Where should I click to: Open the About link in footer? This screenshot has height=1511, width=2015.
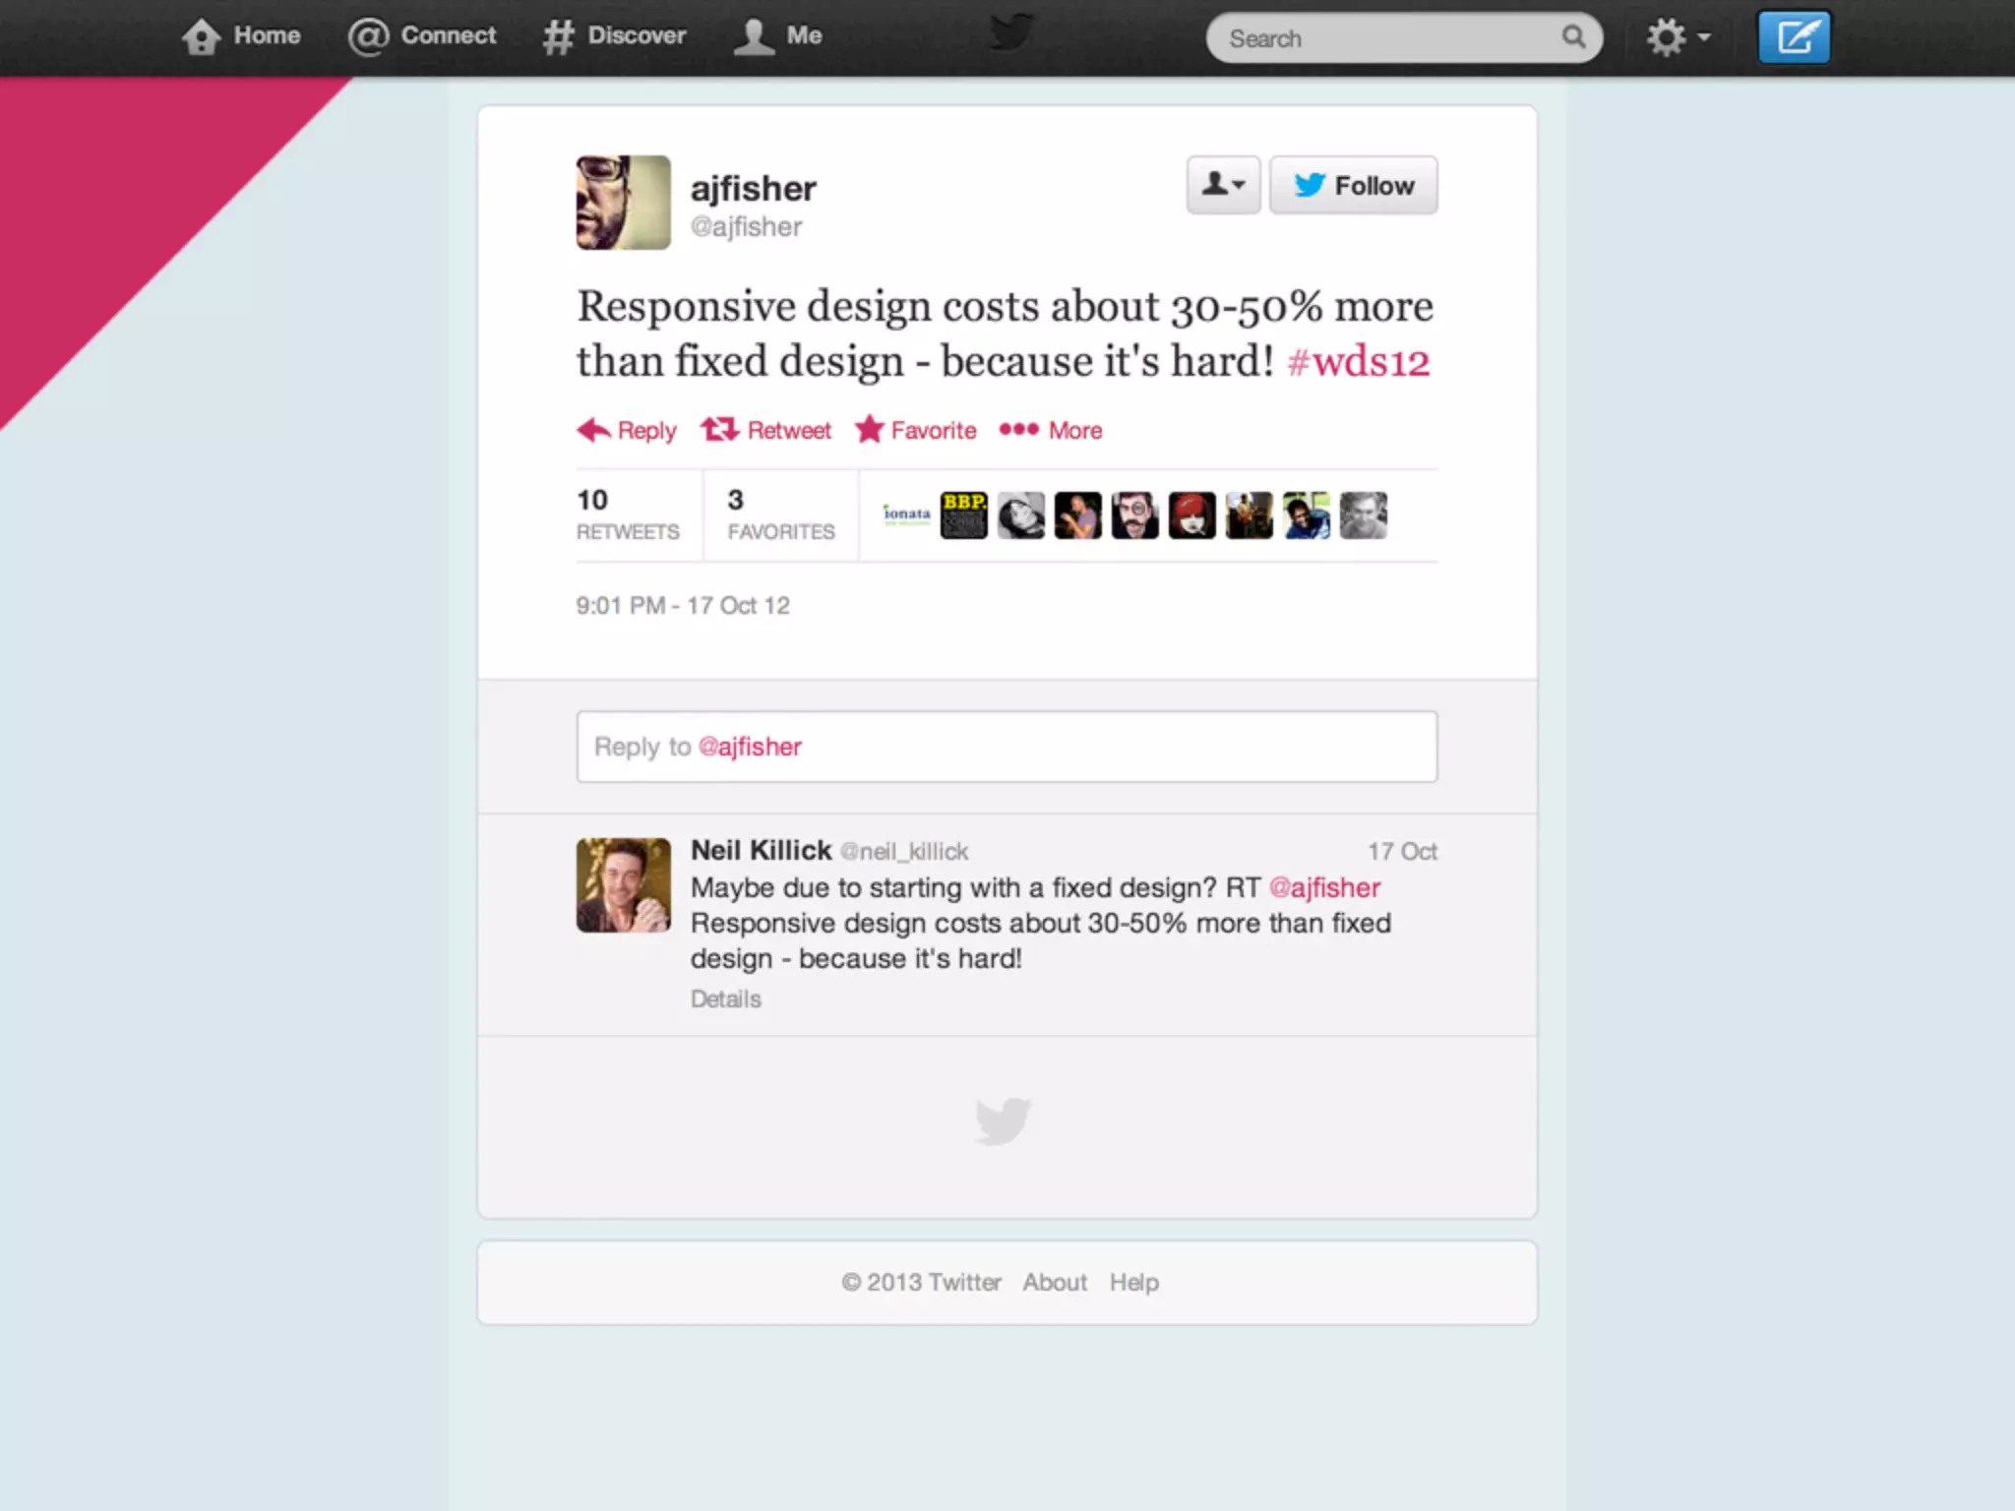click(1054, 1282)
